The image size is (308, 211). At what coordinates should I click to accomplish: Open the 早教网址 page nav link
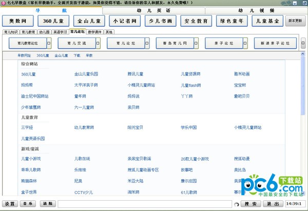pos(24,55)
